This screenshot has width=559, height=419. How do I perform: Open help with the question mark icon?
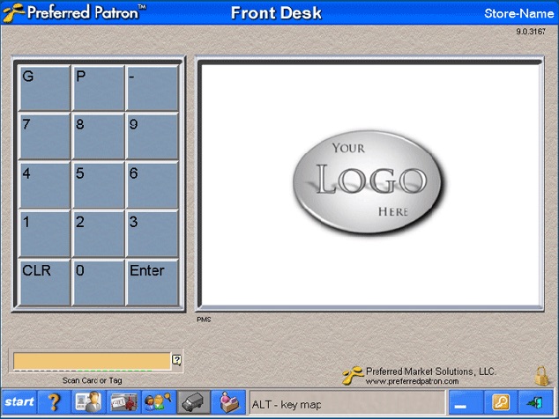(x=54, y=402)
